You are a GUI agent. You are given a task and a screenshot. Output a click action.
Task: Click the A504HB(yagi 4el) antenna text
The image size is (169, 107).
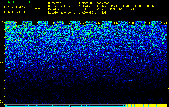click(95, 13)
